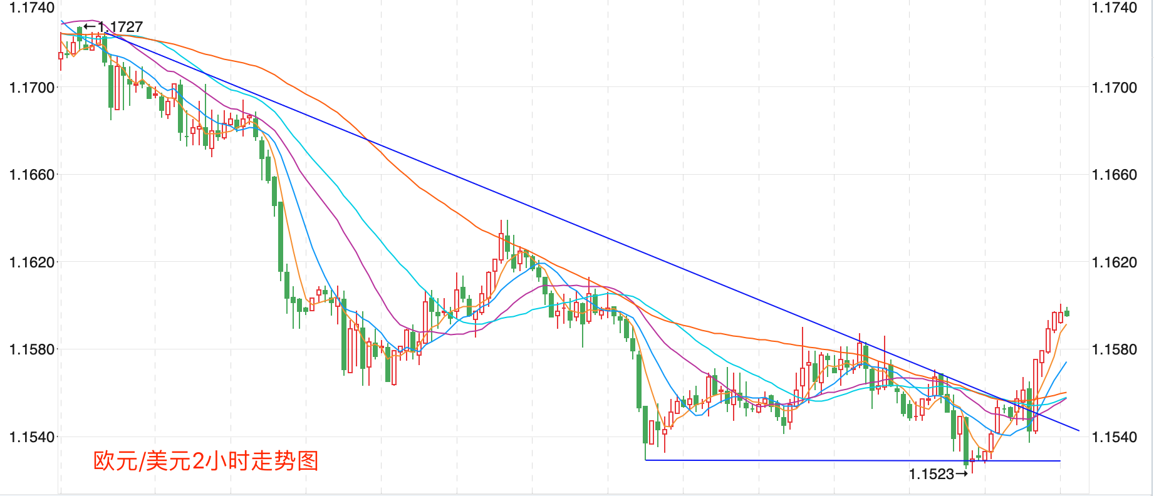
Task: Click the 1.1740 label on the right axis
Action: 1115,8
